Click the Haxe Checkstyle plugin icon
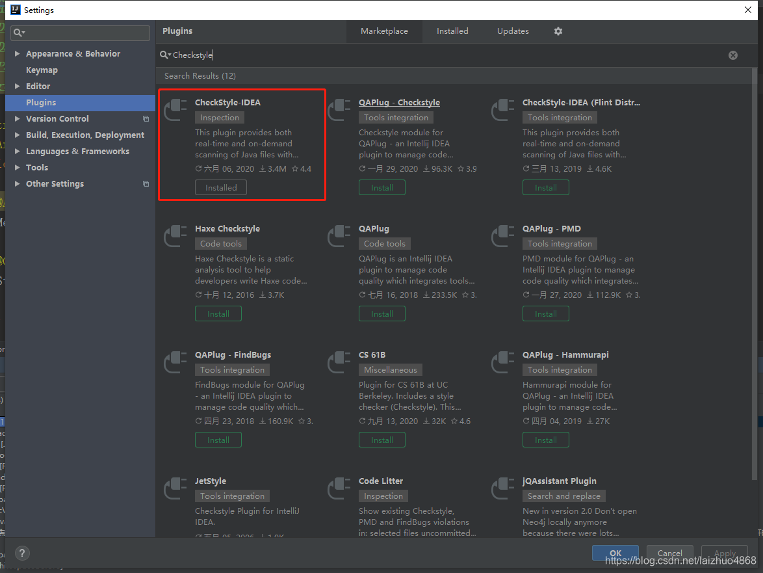 (175, 235)
